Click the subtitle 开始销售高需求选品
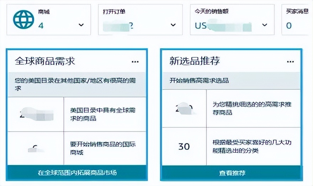 pyautogui.click(x=199, y=81)
